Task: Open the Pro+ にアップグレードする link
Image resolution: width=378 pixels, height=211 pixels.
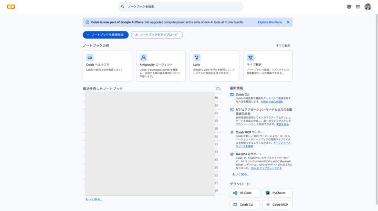Action: coord(266,168)
